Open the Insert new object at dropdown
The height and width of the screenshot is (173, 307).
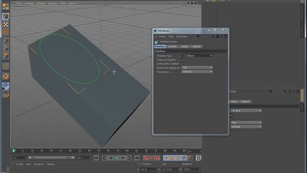coord(197,68)
